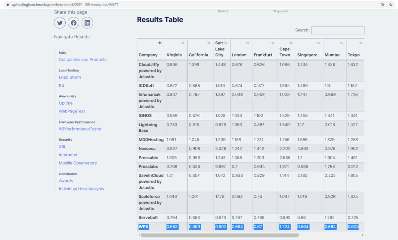Click the table Search input field
The height and width of the screenshot is (240, 398).
(338, 30)
